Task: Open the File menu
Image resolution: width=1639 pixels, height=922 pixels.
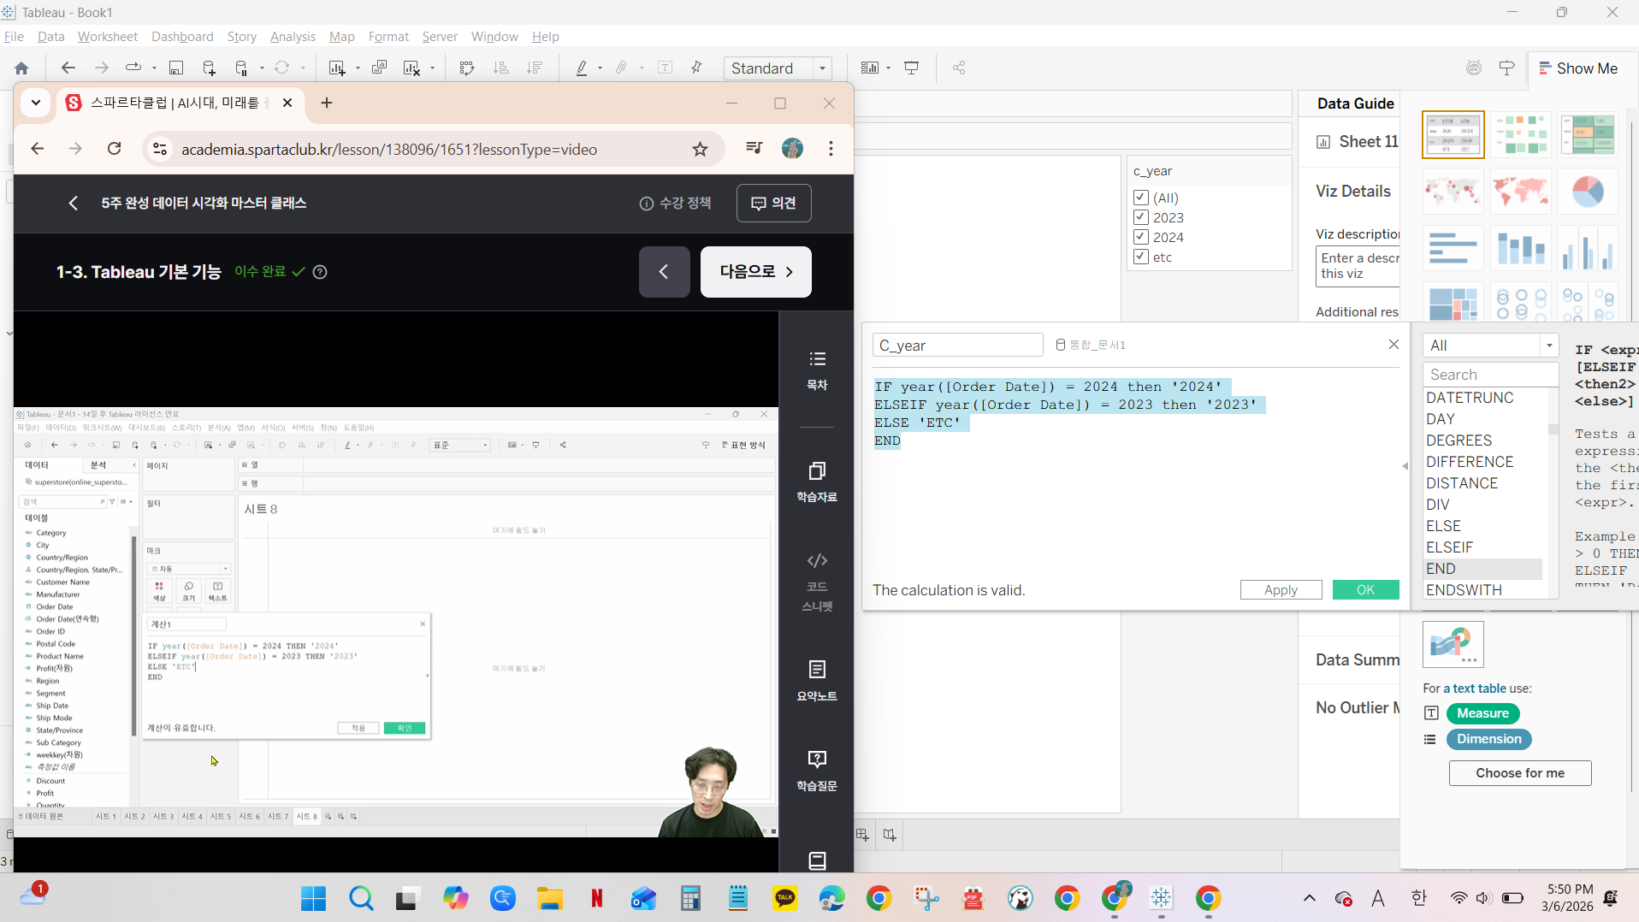Action: [14, 37]
